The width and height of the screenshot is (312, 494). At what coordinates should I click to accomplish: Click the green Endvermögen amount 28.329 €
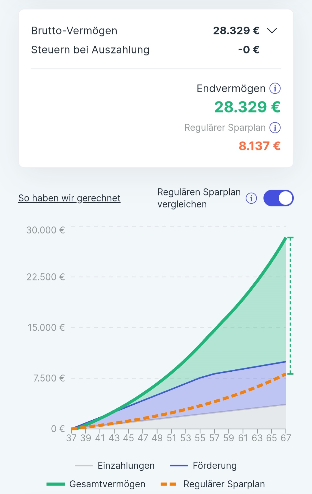point(247,107)
